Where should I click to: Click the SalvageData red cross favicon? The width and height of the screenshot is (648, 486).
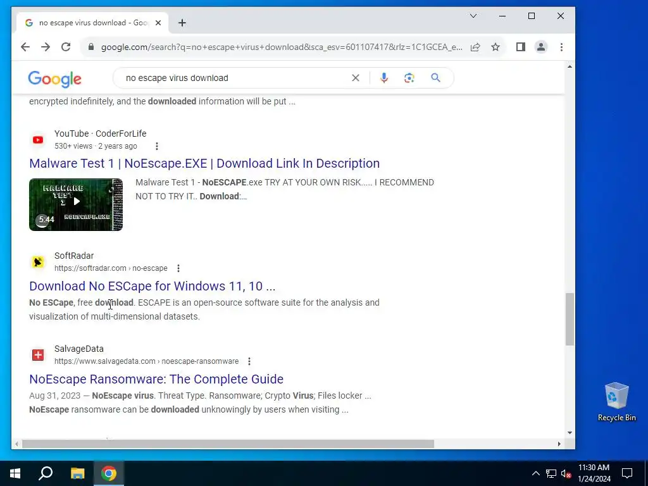click(x=38, y=355)
